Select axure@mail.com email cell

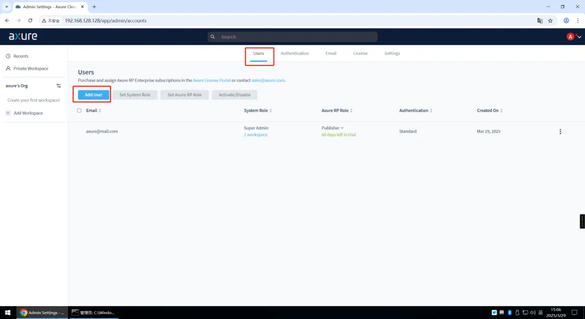(102, 131)
